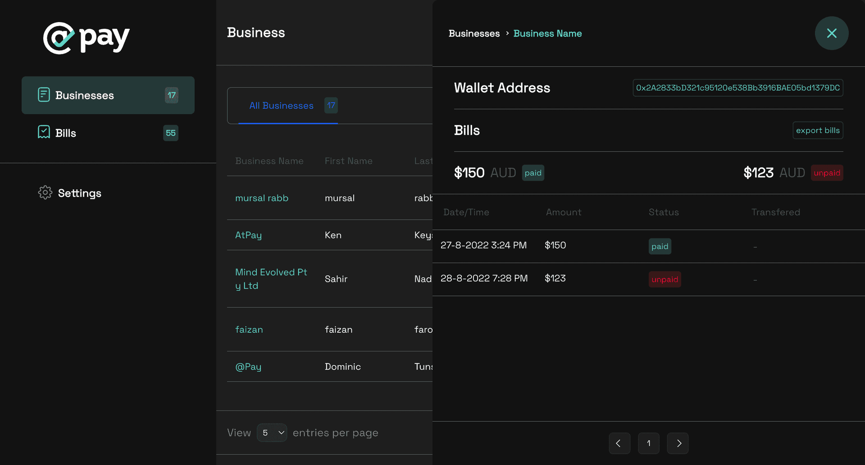865x465 pixels.
Task: Click the @pay logo
Action: tap(86, 38)
